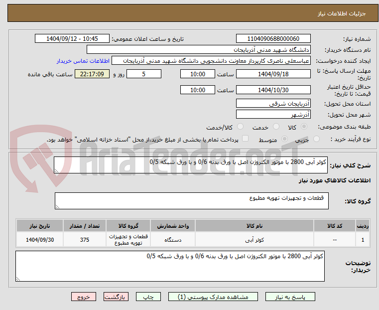Click the province field آذربایجان شرقی
Viewport: 379px width, 310px height.
pos(273,104)
